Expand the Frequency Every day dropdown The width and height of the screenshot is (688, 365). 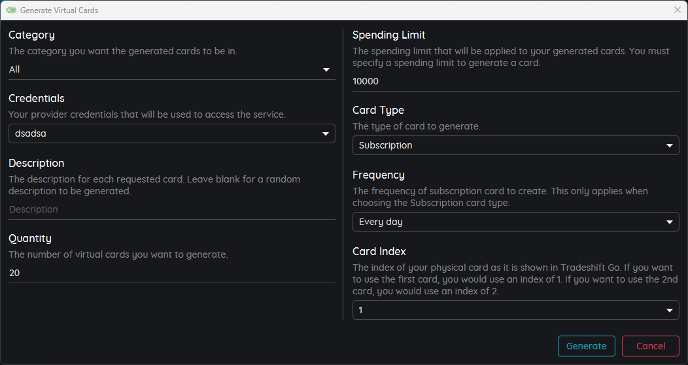pyautogui.click(x=515, y=222)
